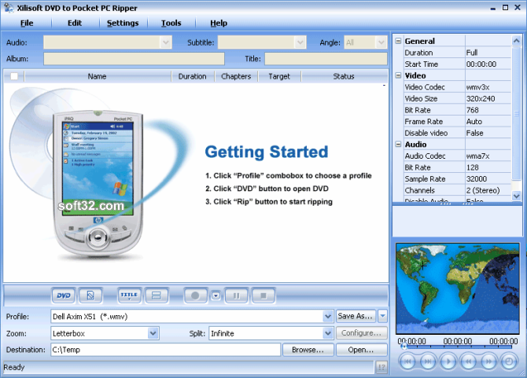Click the Disable video False value
This screenshot has width=527, height=378.
(x=488, y=133)
